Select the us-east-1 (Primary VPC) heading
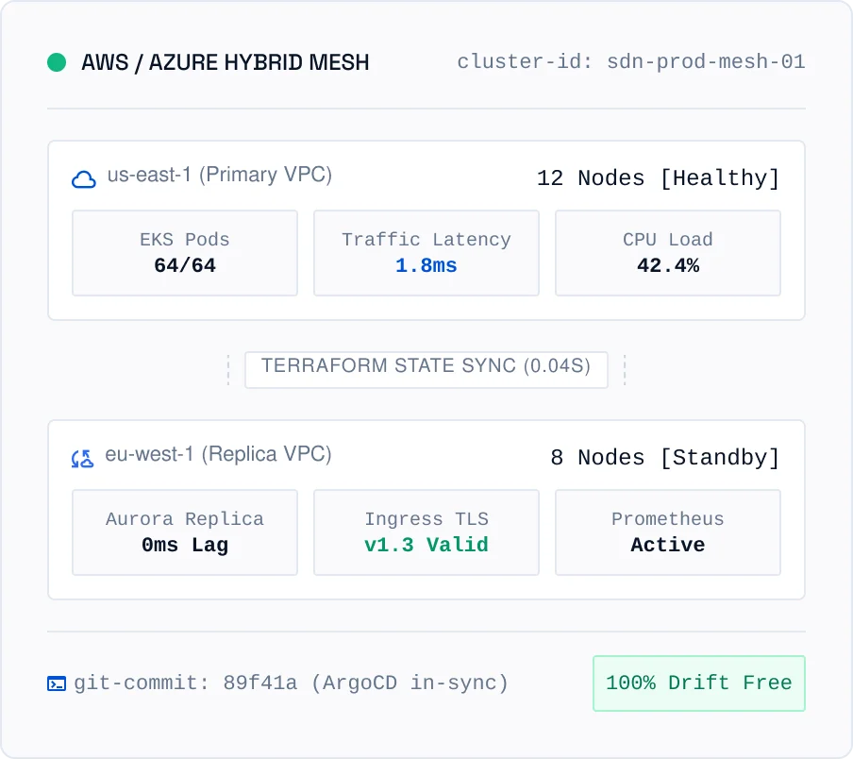 click(x=219, y=176)
